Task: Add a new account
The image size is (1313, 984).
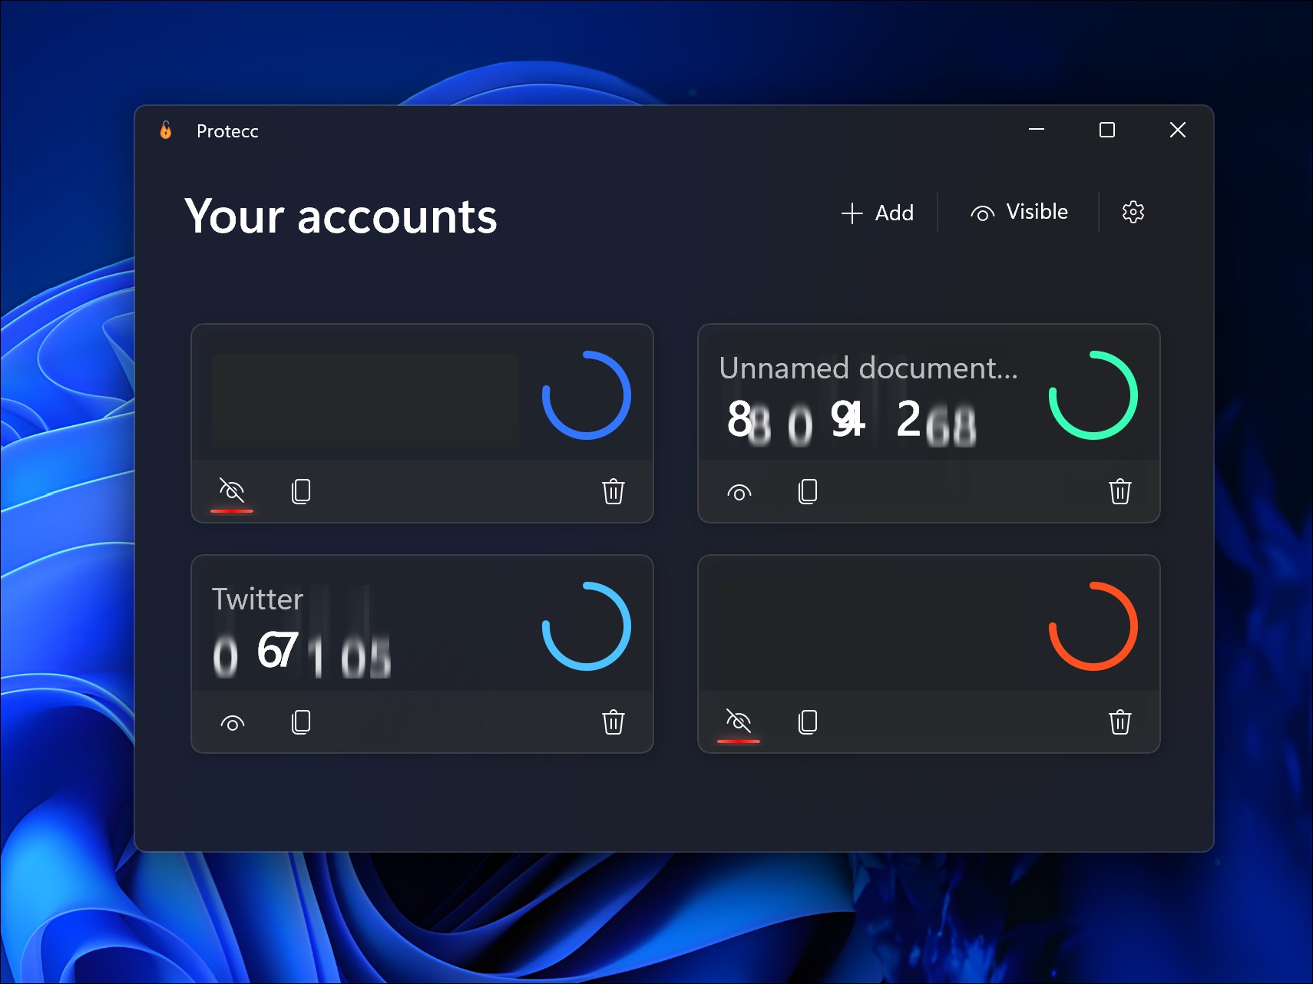Action: tap(878, 213)
